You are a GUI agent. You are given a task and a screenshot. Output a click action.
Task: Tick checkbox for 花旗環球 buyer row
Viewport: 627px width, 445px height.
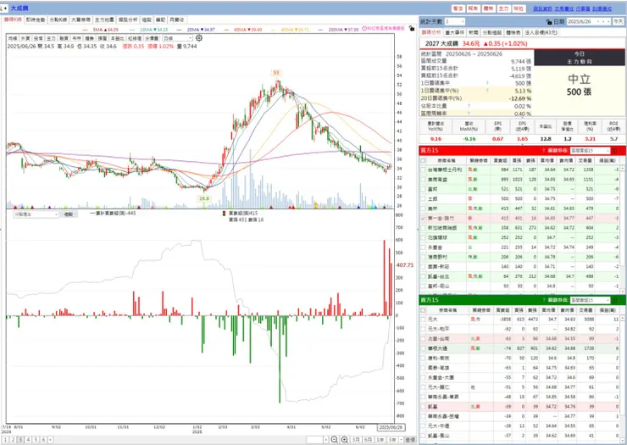423,237
